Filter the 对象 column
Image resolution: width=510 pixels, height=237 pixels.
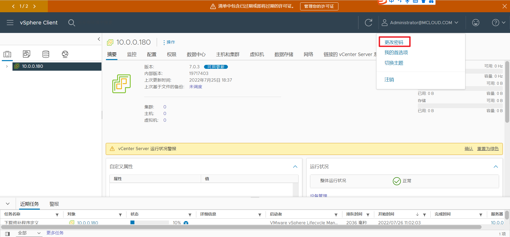(120, 215)
